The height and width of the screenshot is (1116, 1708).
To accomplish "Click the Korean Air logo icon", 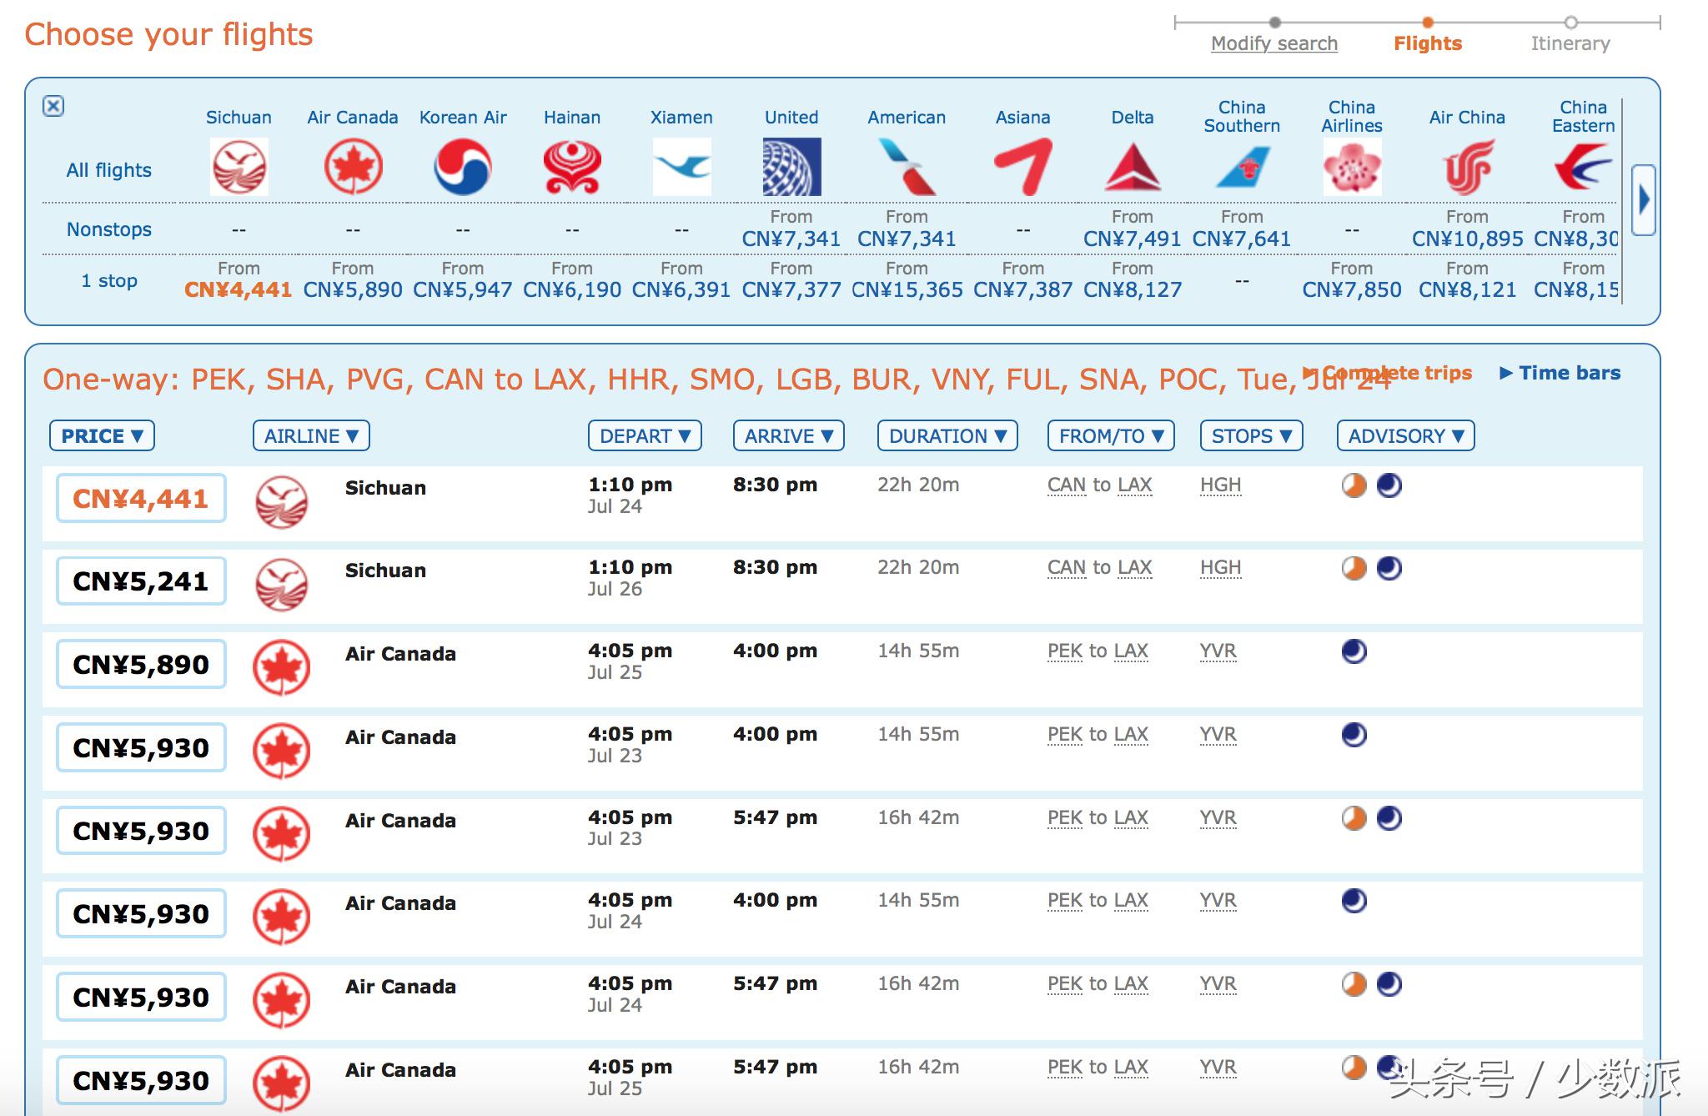I will [x=462, y=168].
